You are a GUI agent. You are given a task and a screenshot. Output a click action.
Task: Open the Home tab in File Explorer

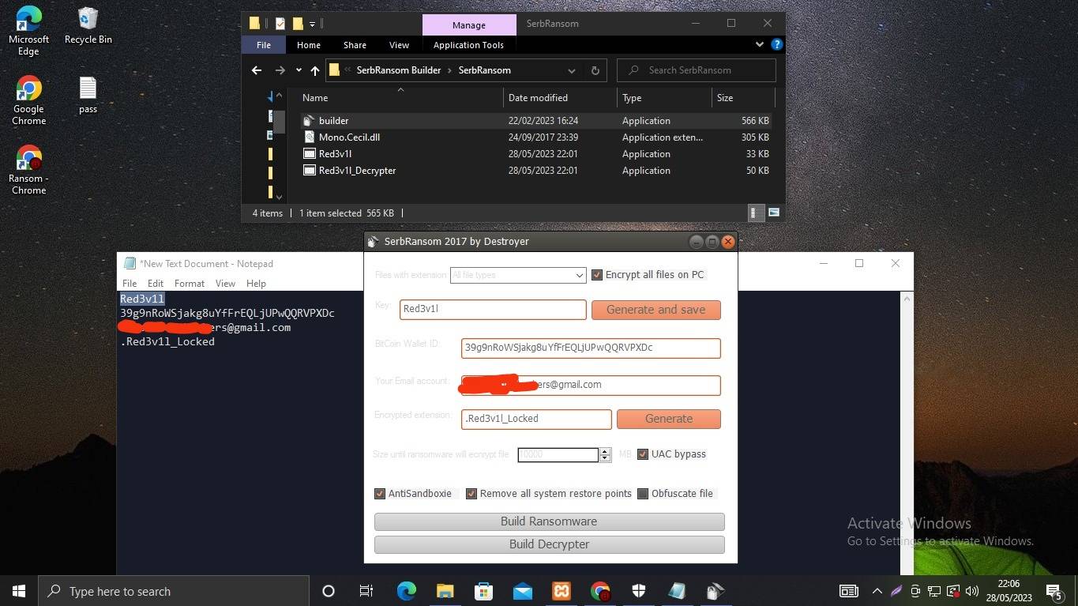pos(309,45)
